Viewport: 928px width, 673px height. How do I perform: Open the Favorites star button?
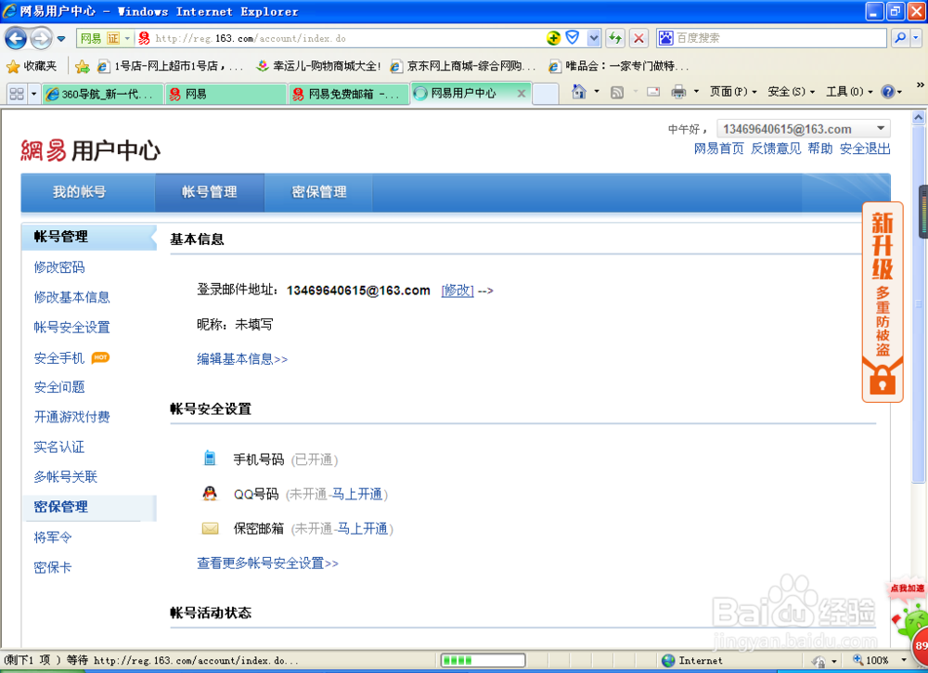pos(31,66)
